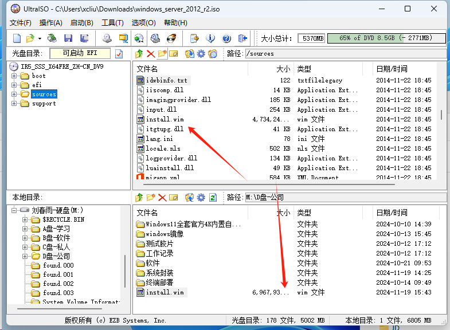
Task: Select the 系统封装 folder in local list
Action: pos(159,273)
